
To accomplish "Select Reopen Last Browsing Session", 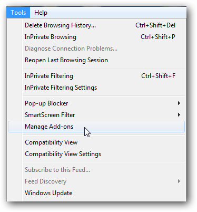I will [x=96, y=60].
